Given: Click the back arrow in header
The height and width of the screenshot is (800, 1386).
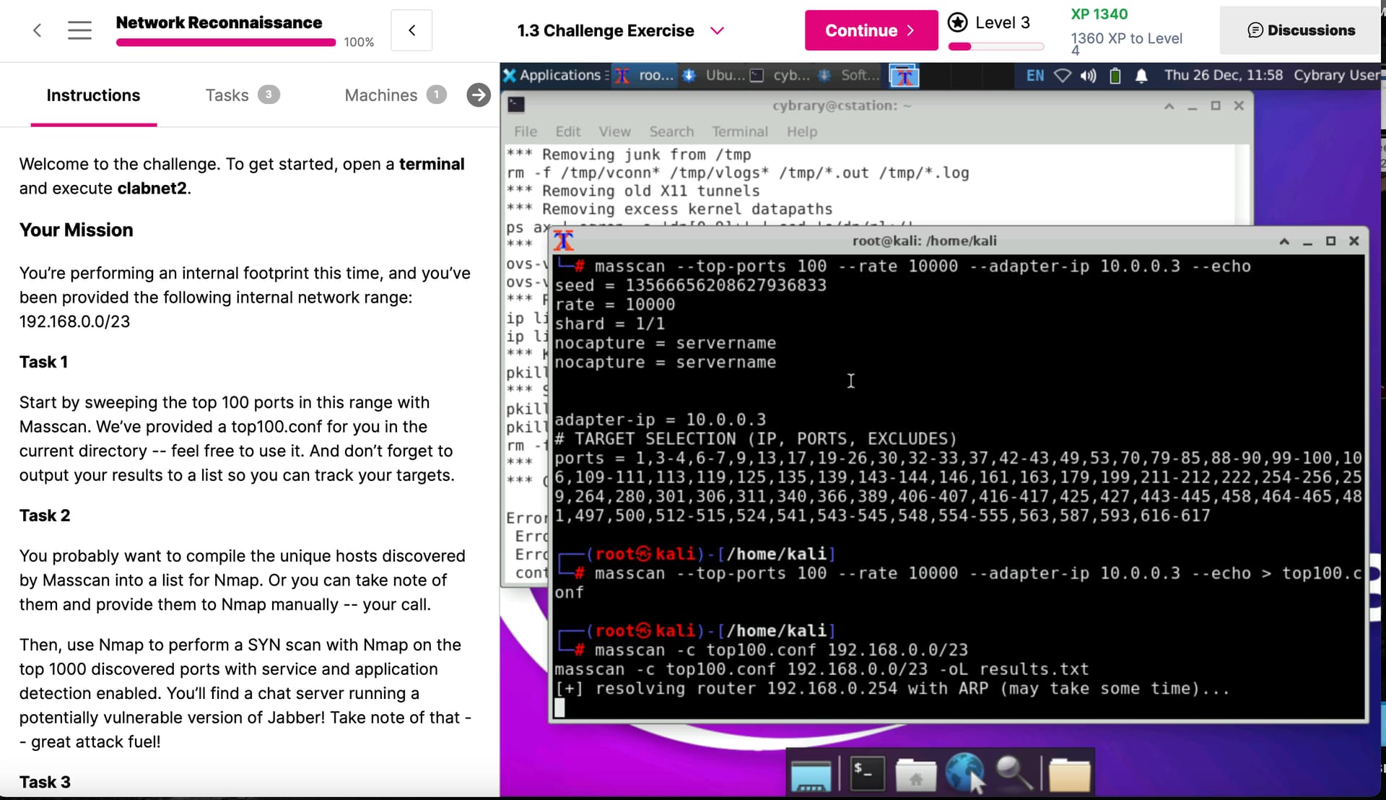Looking at the screenshot, I should point(38,30).
